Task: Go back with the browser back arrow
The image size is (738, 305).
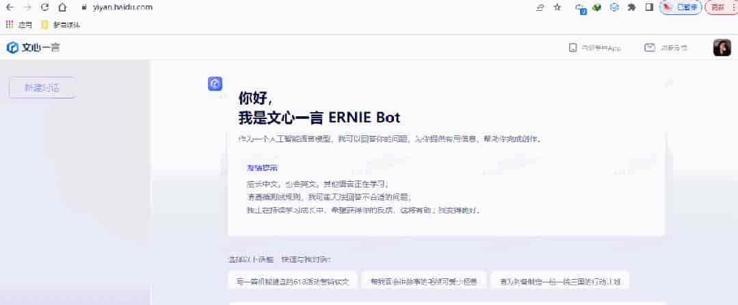Action: pos(10,8)
